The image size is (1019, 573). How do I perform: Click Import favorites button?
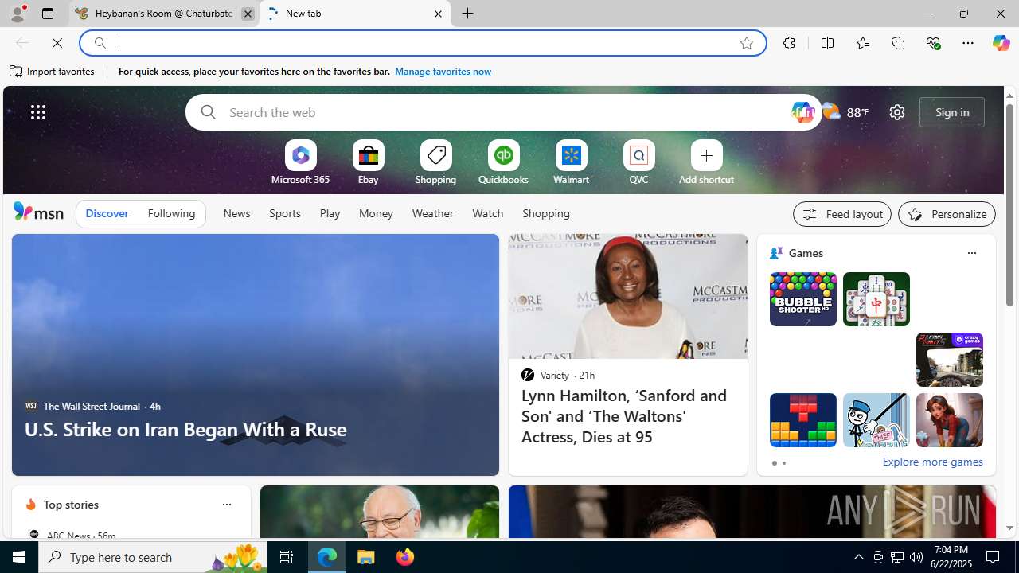53,72
